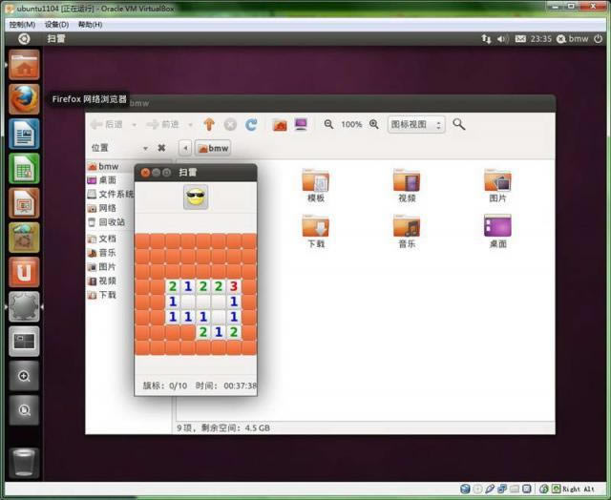Launch LibreOffice Impress from the dock
The height and width of the screenshot is (500, 611).
24,203
